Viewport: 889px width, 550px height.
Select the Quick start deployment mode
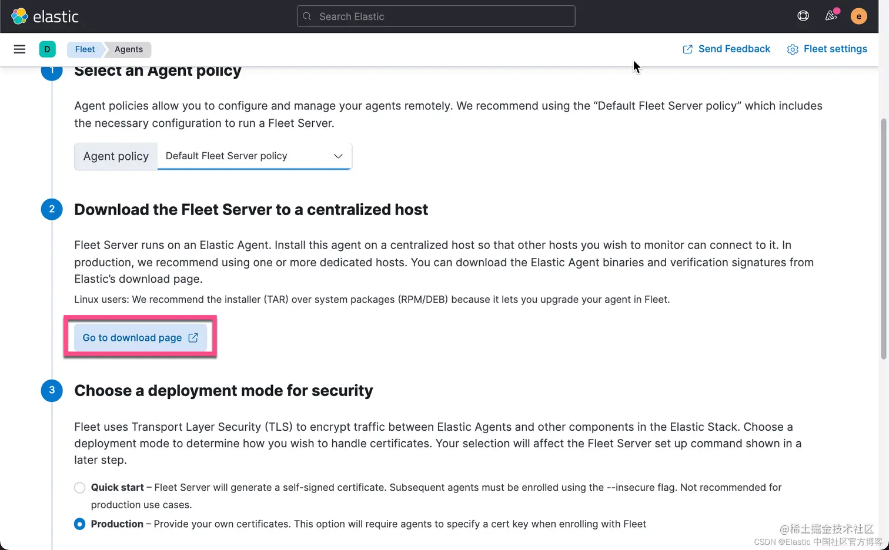[80, 488]
